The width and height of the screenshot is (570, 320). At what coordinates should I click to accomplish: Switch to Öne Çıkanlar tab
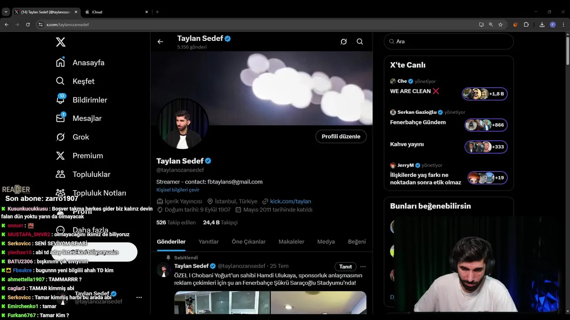[248, 242]
